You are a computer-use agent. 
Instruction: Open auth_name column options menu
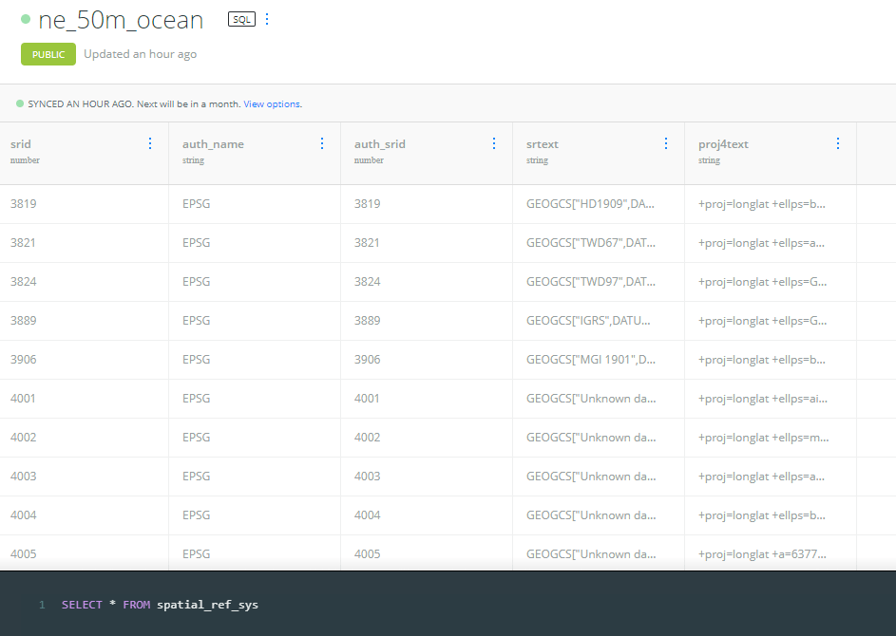point(322,143)
